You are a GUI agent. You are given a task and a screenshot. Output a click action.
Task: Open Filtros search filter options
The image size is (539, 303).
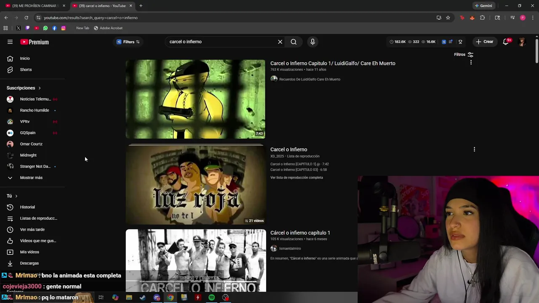pyautogui.click(x=464, y=54)
